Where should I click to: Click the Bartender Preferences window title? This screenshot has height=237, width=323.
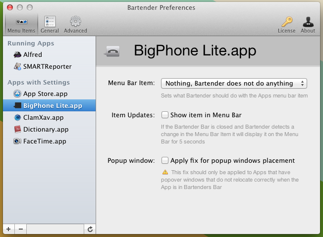click(x=161, y=7)
